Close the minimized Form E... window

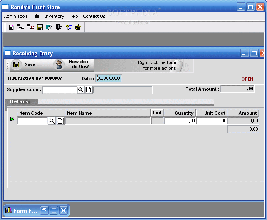point(63,210)
